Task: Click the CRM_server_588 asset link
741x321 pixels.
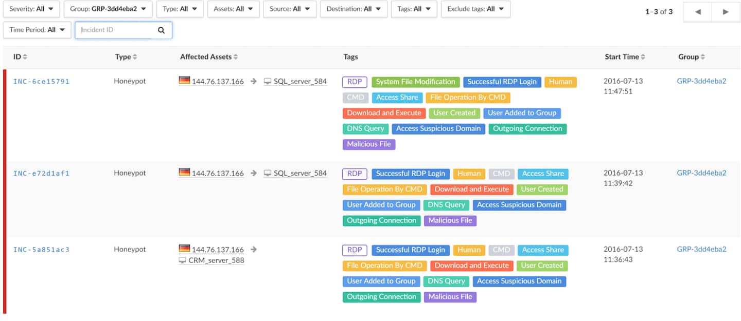Action: click(x=216, y=260)
